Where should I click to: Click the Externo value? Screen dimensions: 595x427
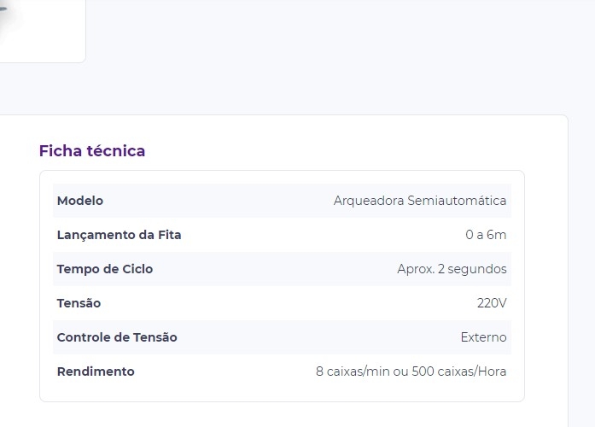(483, 337)
